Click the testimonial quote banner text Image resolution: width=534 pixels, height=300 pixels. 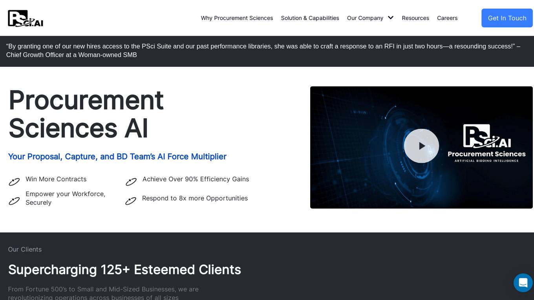coord(263,51)
